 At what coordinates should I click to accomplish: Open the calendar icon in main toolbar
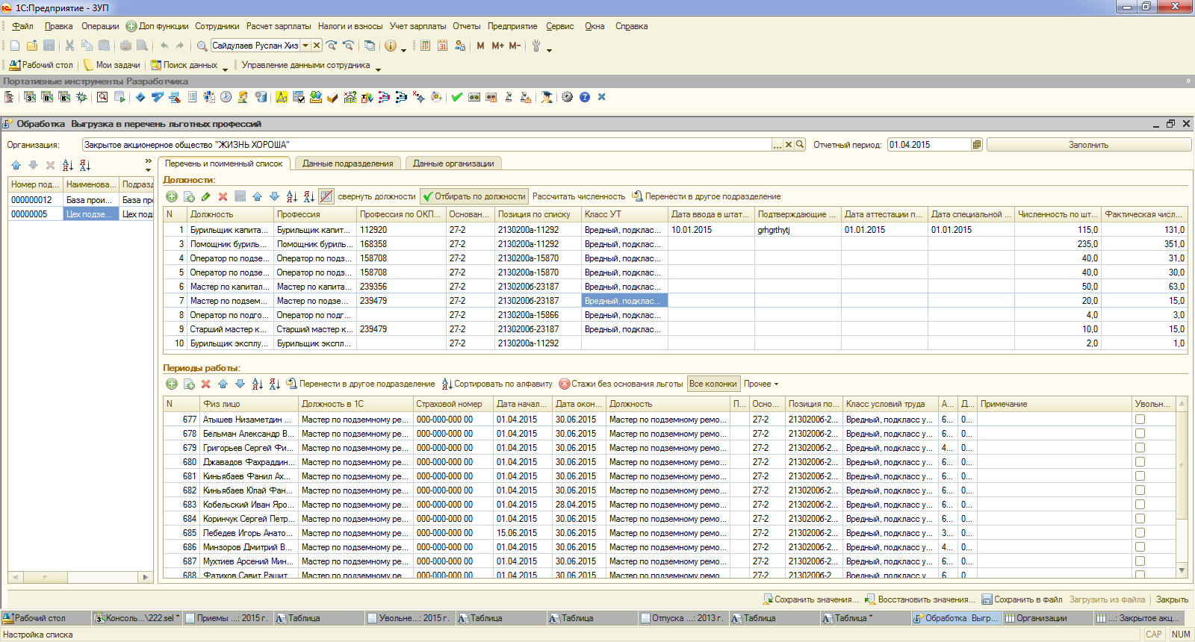click(442, 46)
